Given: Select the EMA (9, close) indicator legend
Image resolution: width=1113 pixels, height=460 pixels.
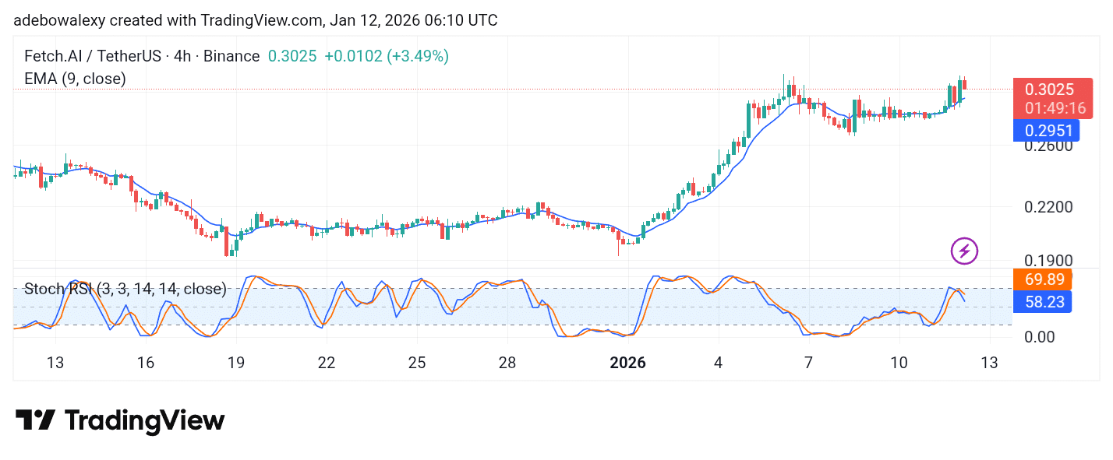Looking at the screenshot, I should 75,79.
